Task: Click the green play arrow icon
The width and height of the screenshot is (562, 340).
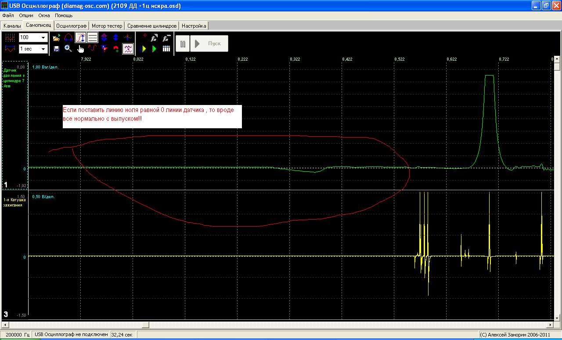Action: point(155,49)
